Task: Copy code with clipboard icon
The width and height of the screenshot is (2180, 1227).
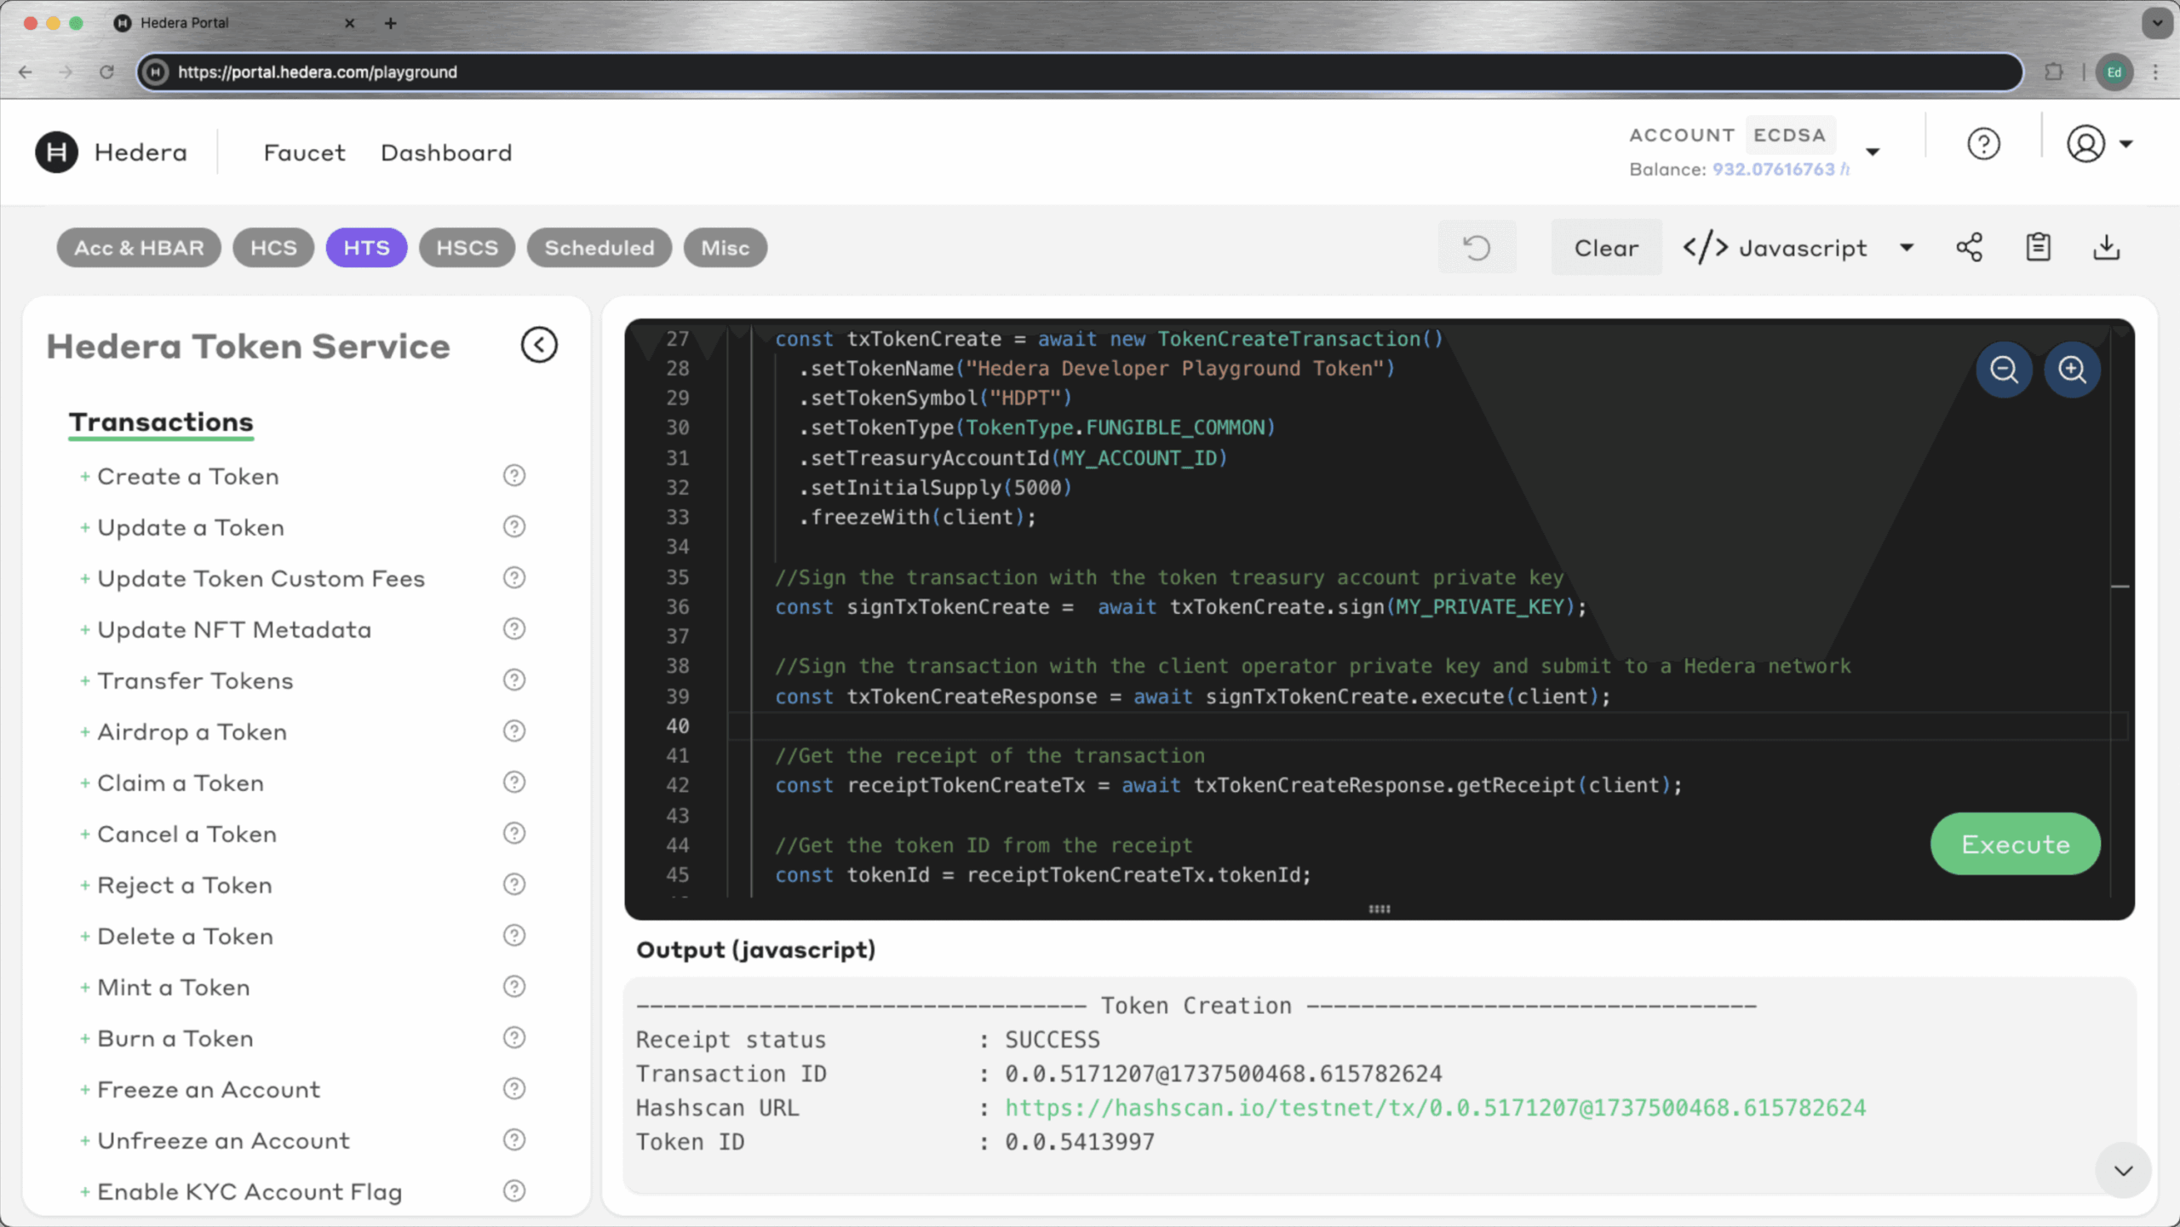Action: (2038, 248)
